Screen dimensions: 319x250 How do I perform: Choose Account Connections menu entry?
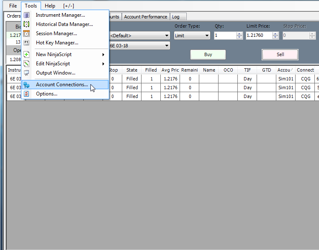coord(65,85)
